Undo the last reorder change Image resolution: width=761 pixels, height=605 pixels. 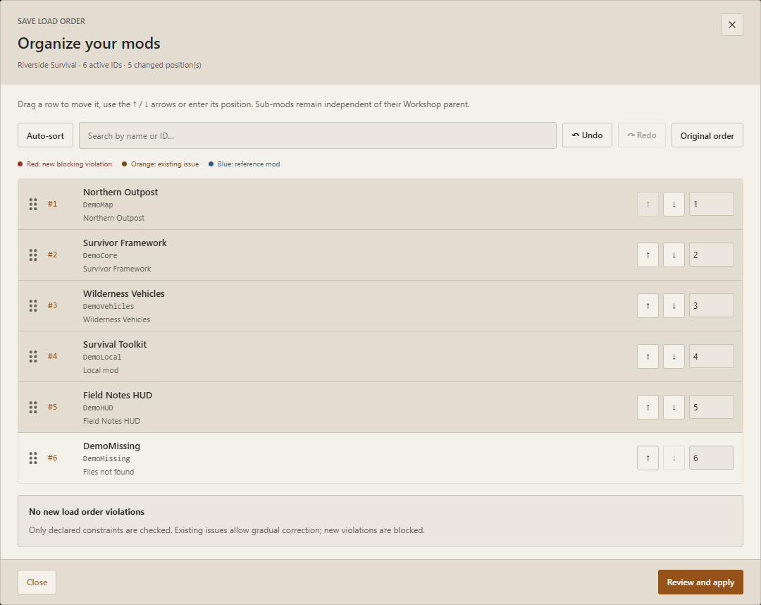click(x=587, y=135)
